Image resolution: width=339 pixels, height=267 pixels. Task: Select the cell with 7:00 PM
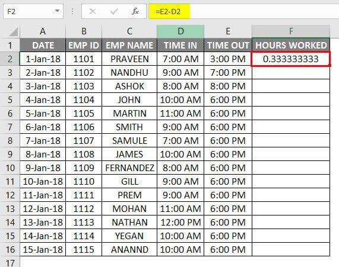coord(228,72)
